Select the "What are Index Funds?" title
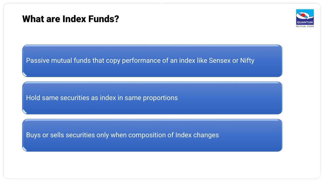The image size is (324, 182). pyautogui.click(x=71, y=19)
